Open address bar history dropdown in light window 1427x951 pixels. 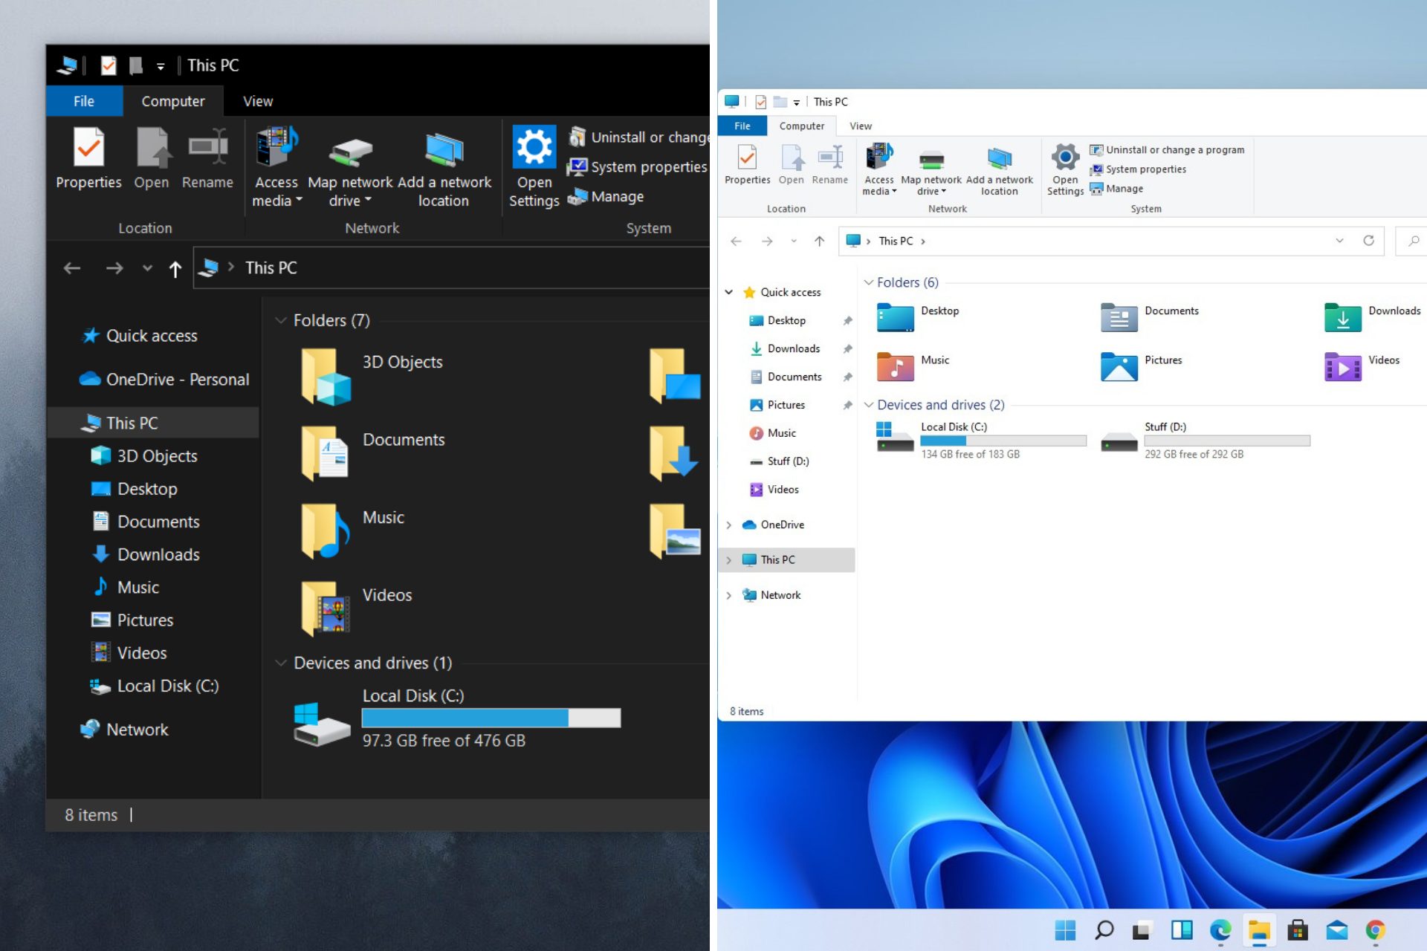click(1339, 241)
